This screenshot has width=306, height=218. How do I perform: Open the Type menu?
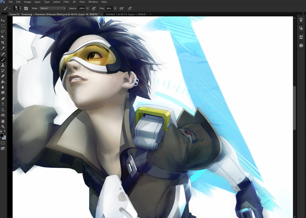pyautogui.click(x=47, y=2)
